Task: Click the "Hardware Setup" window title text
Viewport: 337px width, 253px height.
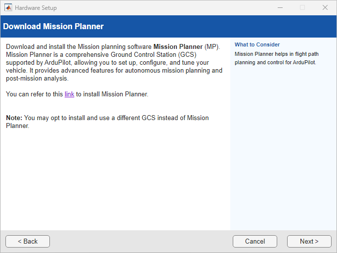Action: click(x=36, y=8)
